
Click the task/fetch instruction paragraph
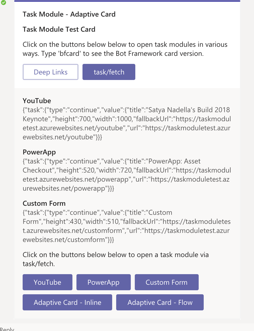(x=116, y=259)
